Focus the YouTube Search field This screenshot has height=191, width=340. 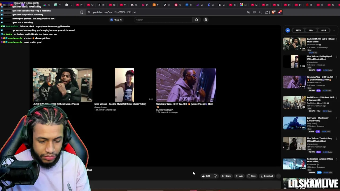(x=163, y=20)
